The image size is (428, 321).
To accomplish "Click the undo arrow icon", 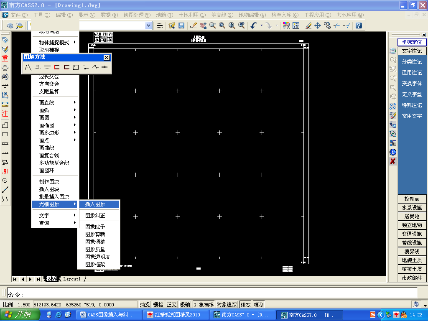I will click(x=254, y=25).
